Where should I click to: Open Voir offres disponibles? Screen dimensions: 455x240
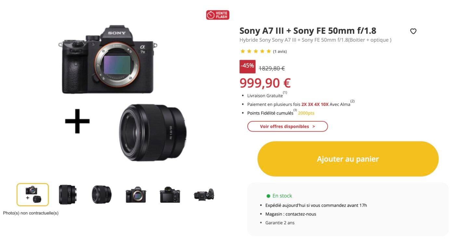288,126
